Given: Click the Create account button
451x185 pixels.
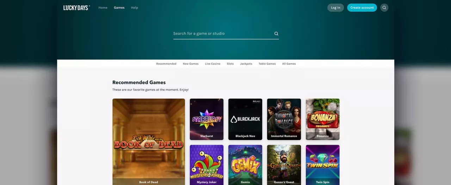Looking at the screenshot, I should (362, 8).
